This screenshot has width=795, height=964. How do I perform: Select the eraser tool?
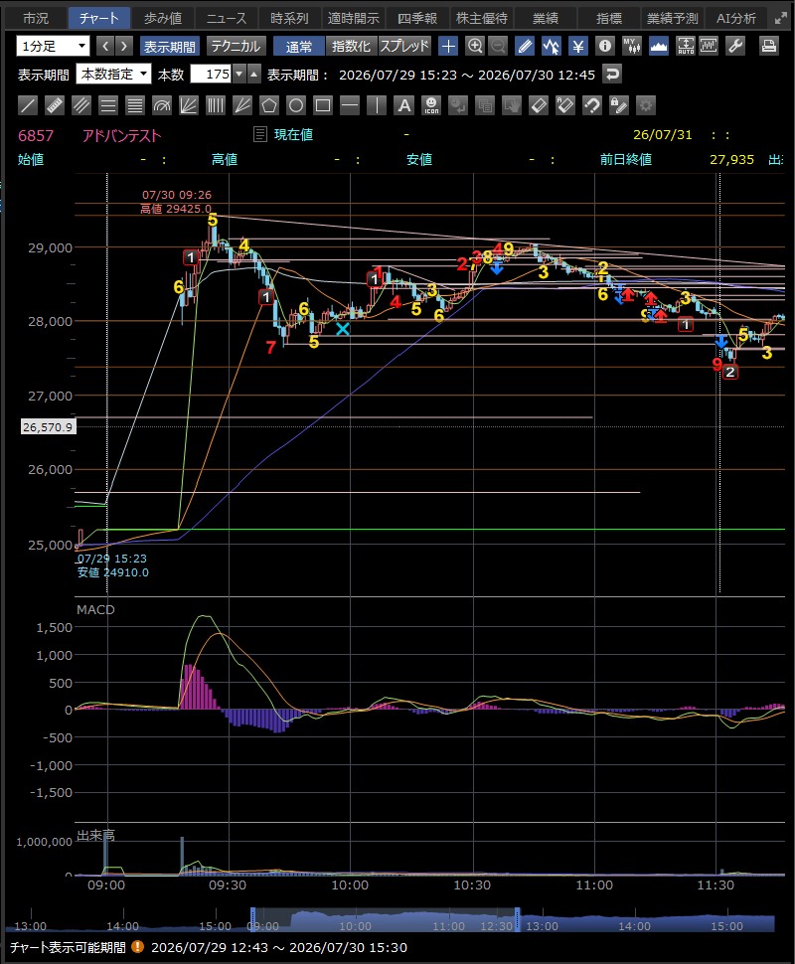point(539,105)
